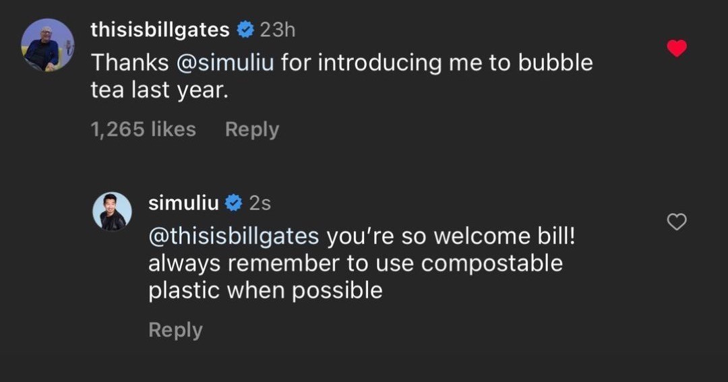
Task: Reply to Bill Gates' bubble tea comment
Action: coord(251,129)
